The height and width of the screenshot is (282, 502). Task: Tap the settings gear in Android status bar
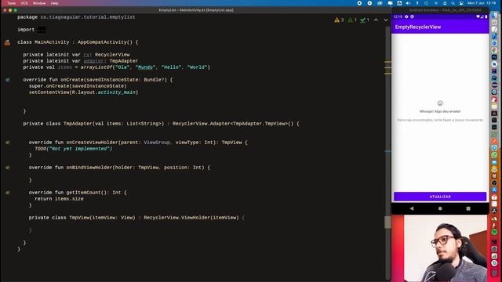406,16
